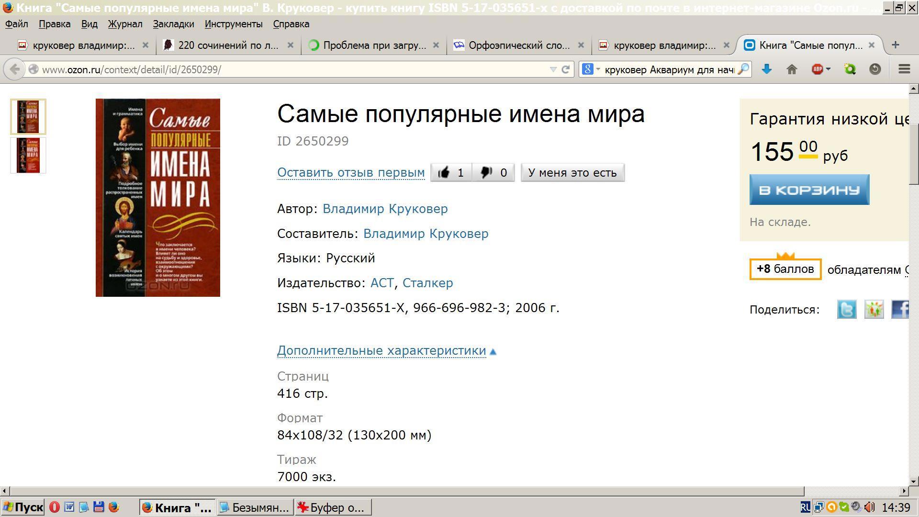This screenshot has width=919, height=517.
Task: Open the 'Закладки' menu
Action: [x=173, y=24]
